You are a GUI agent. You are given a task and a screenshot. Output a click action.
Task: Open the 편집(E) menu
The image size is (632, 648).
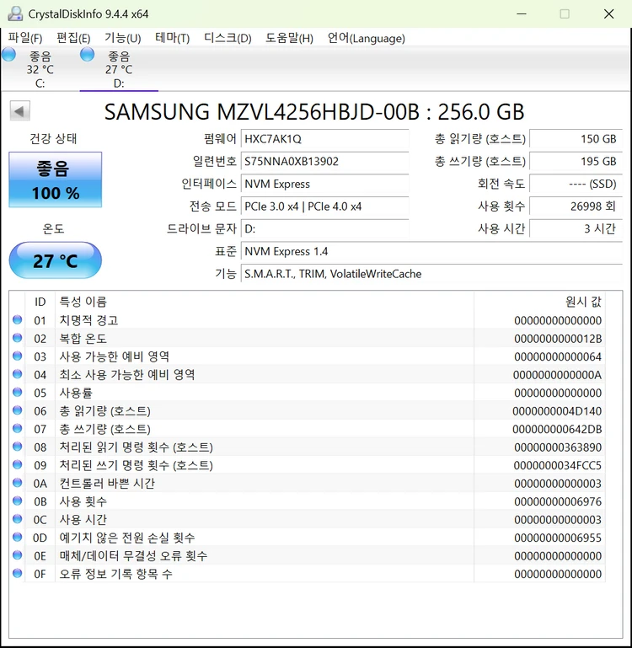pos(73,38)
